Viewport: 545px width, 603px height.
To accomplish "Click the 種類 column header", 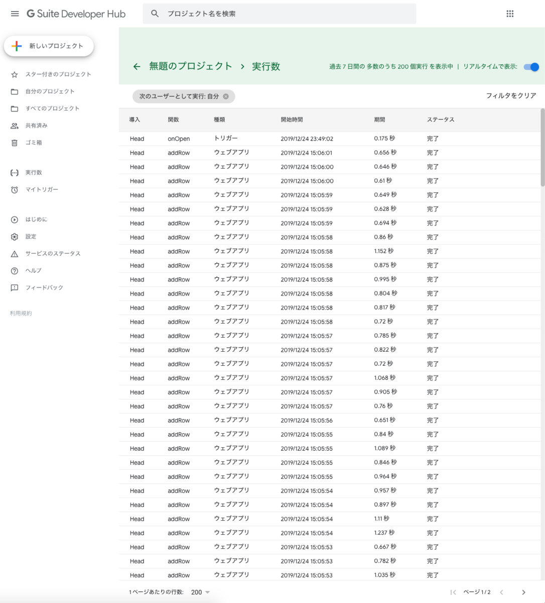I will (x=219, y=120).
